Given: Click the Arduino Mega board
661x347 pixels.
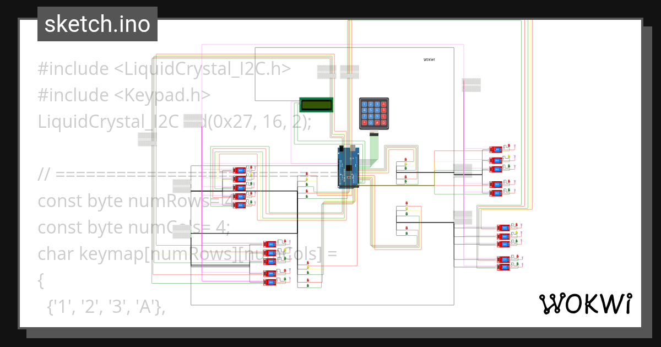Looking at the screenshot, I should pos(348,167).
